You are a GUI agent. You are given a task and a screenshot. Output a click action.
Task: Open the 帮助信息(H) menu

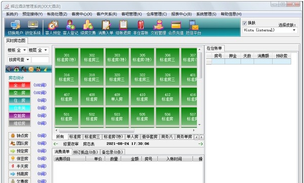231,14
